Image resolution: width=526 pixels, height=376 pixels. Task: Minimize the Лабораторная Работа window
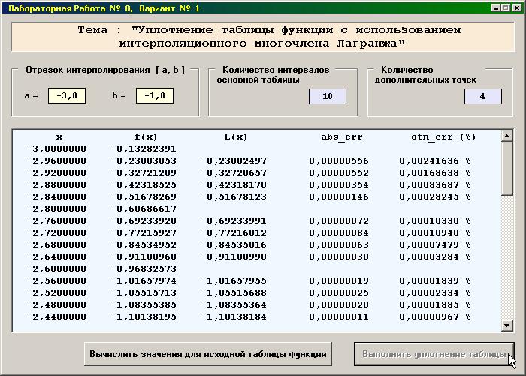(x=496, y=8)
